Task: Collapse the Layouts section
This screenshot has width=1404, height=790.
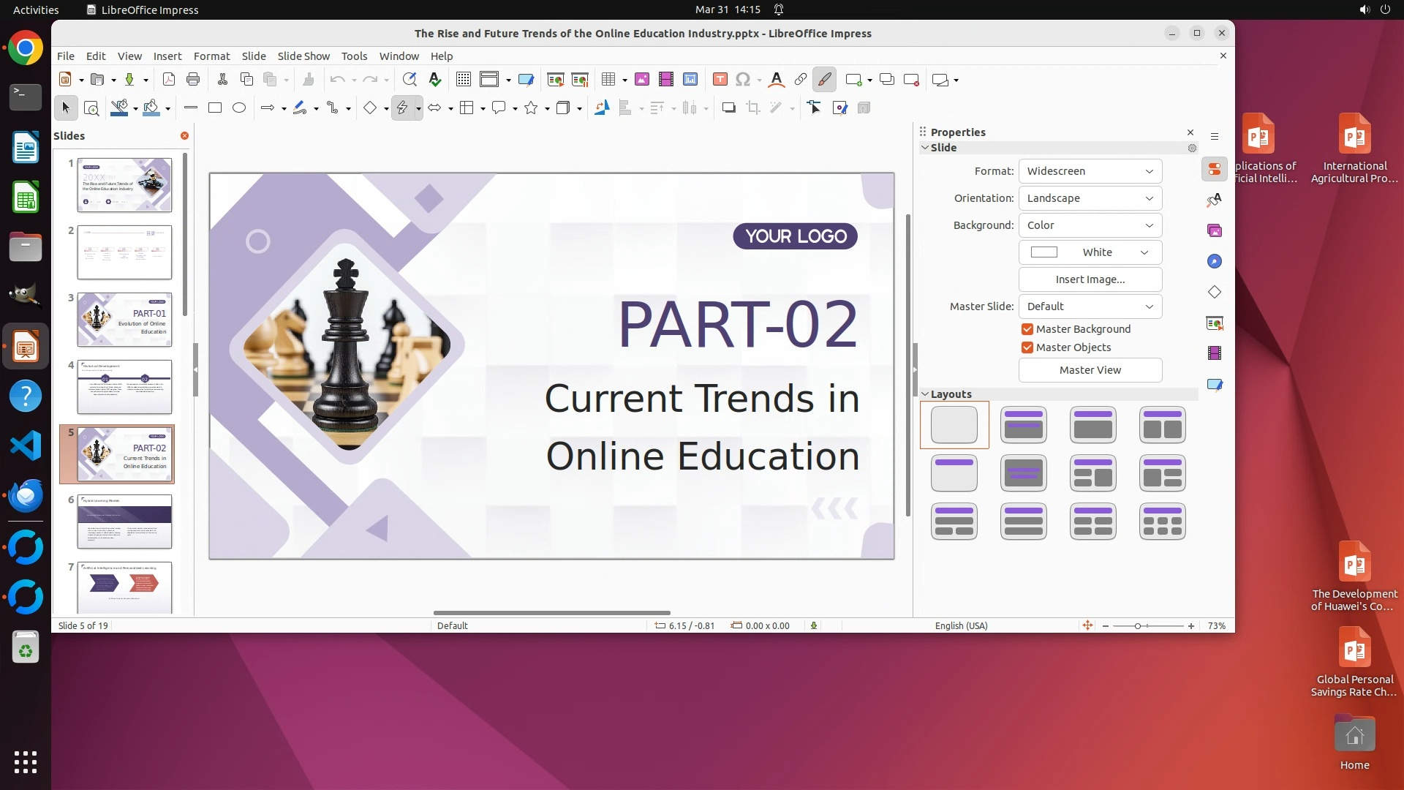Action: 925,394
